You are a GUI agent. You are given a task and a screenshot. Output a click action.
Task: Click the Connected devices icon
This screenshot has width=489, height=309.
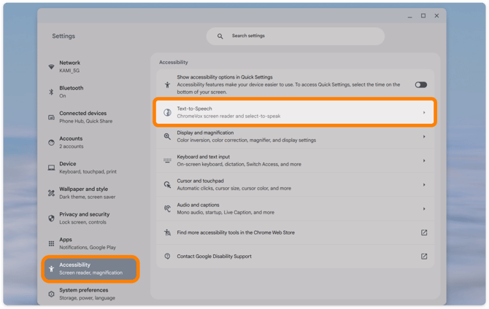[52, 117]
